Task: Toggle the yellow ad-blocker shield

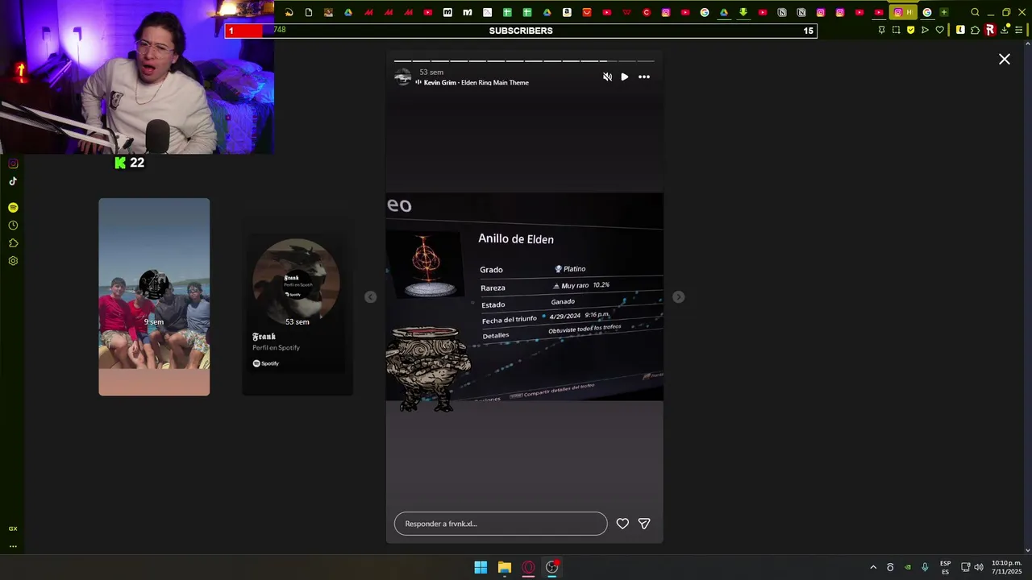Action: (x=911, y=30)
